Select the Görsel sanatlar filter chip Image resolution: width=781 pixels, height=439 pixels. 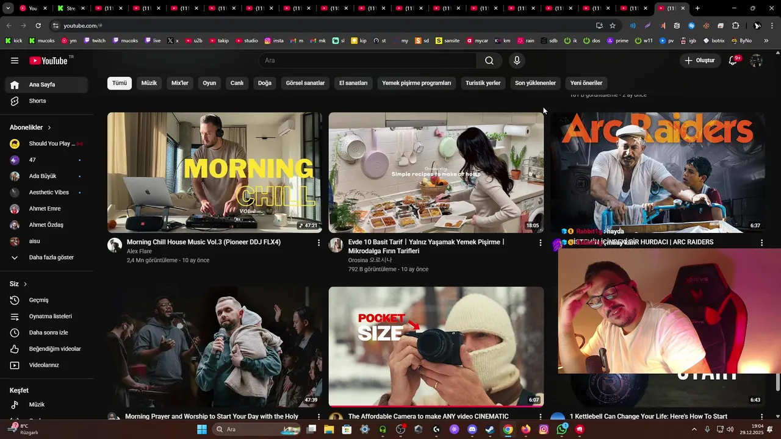[x=305, y=83]
